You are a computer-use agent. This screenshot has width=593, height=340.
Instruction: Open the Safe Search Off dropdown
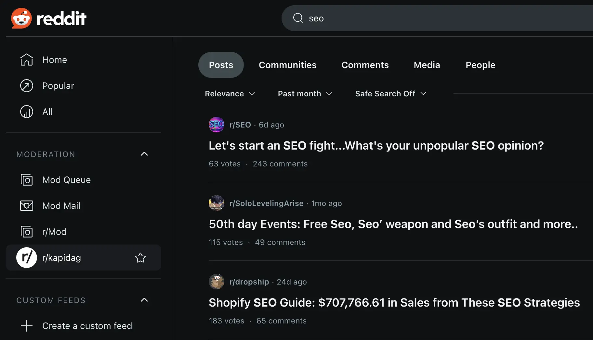(391, 94)
